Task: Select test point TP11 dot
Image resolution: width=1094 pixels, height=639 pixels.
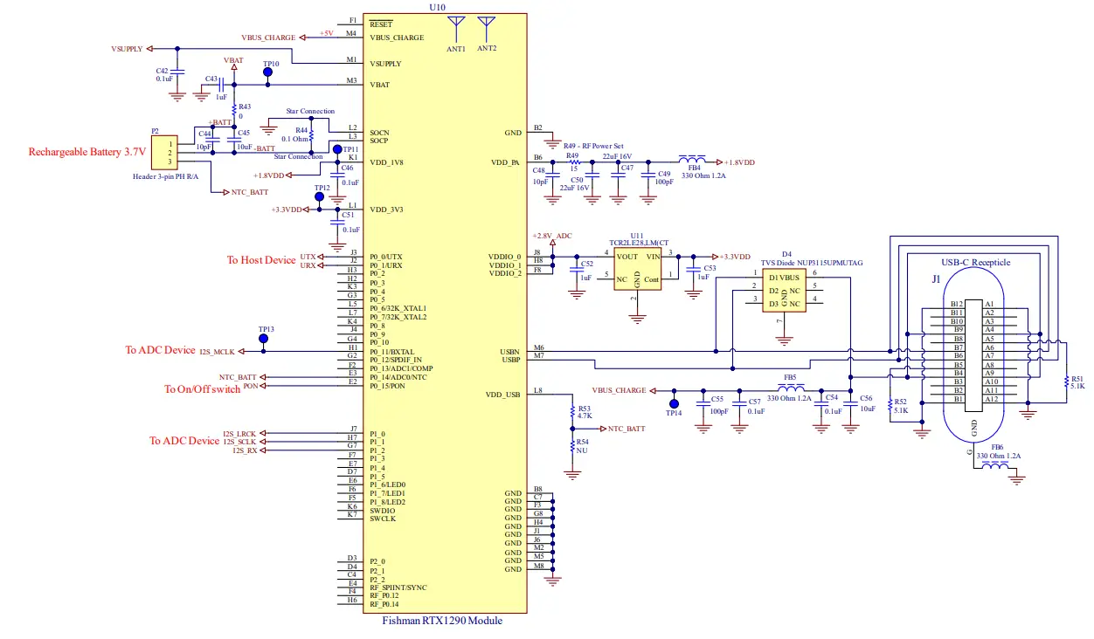Action: point(337,150)
